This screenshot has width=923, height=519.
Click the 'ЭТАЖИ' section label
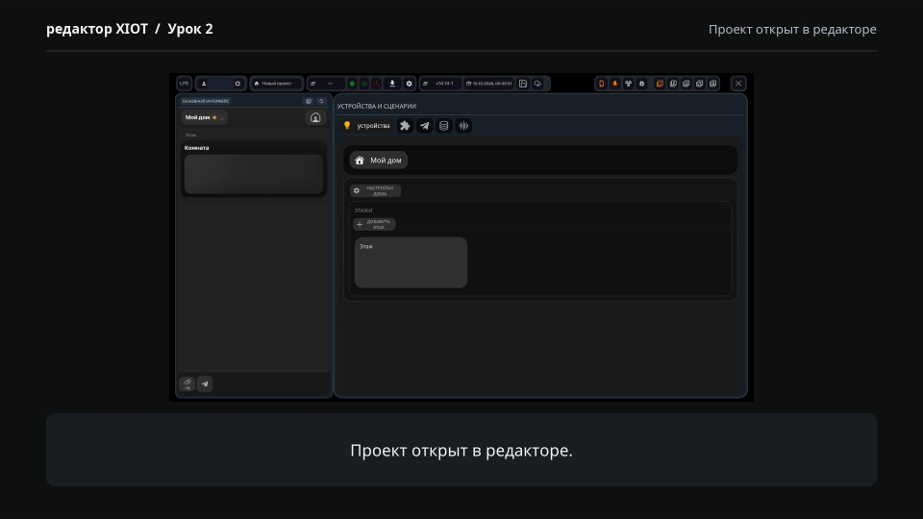[363, 210]
